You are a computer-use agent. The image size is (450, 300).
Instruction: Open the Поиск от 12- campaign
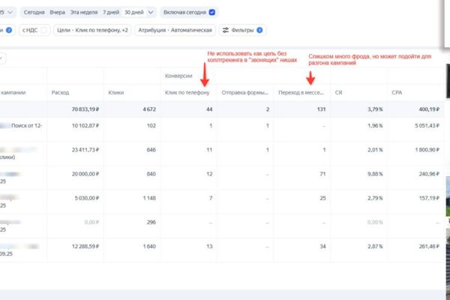pos(27,125)
